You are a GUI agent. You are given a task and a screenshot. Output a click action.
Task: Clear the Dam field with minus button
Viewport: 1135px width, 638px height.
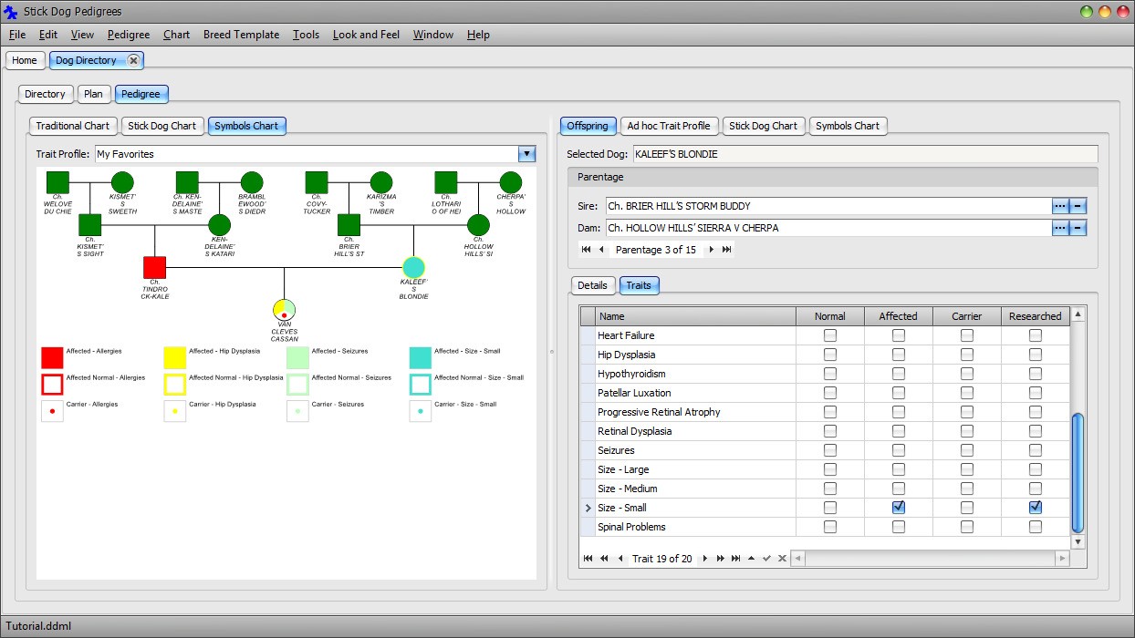(x=1078, y=228)
